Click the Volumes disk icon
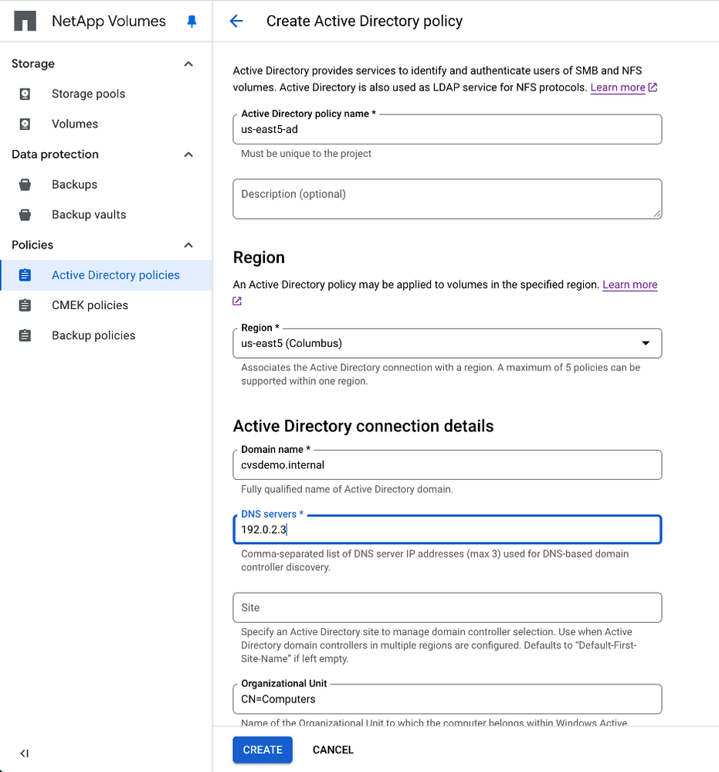The height and width of the screenshot is (772, 719). pos(25,124)
